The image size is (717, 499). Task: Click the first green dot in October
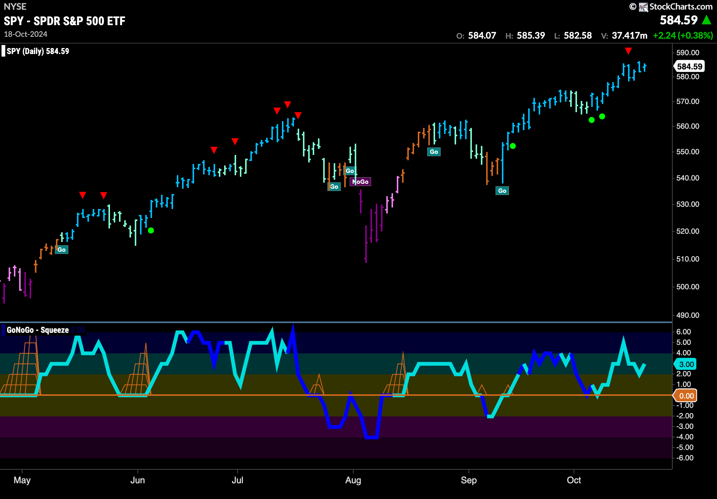pos(592,120)
